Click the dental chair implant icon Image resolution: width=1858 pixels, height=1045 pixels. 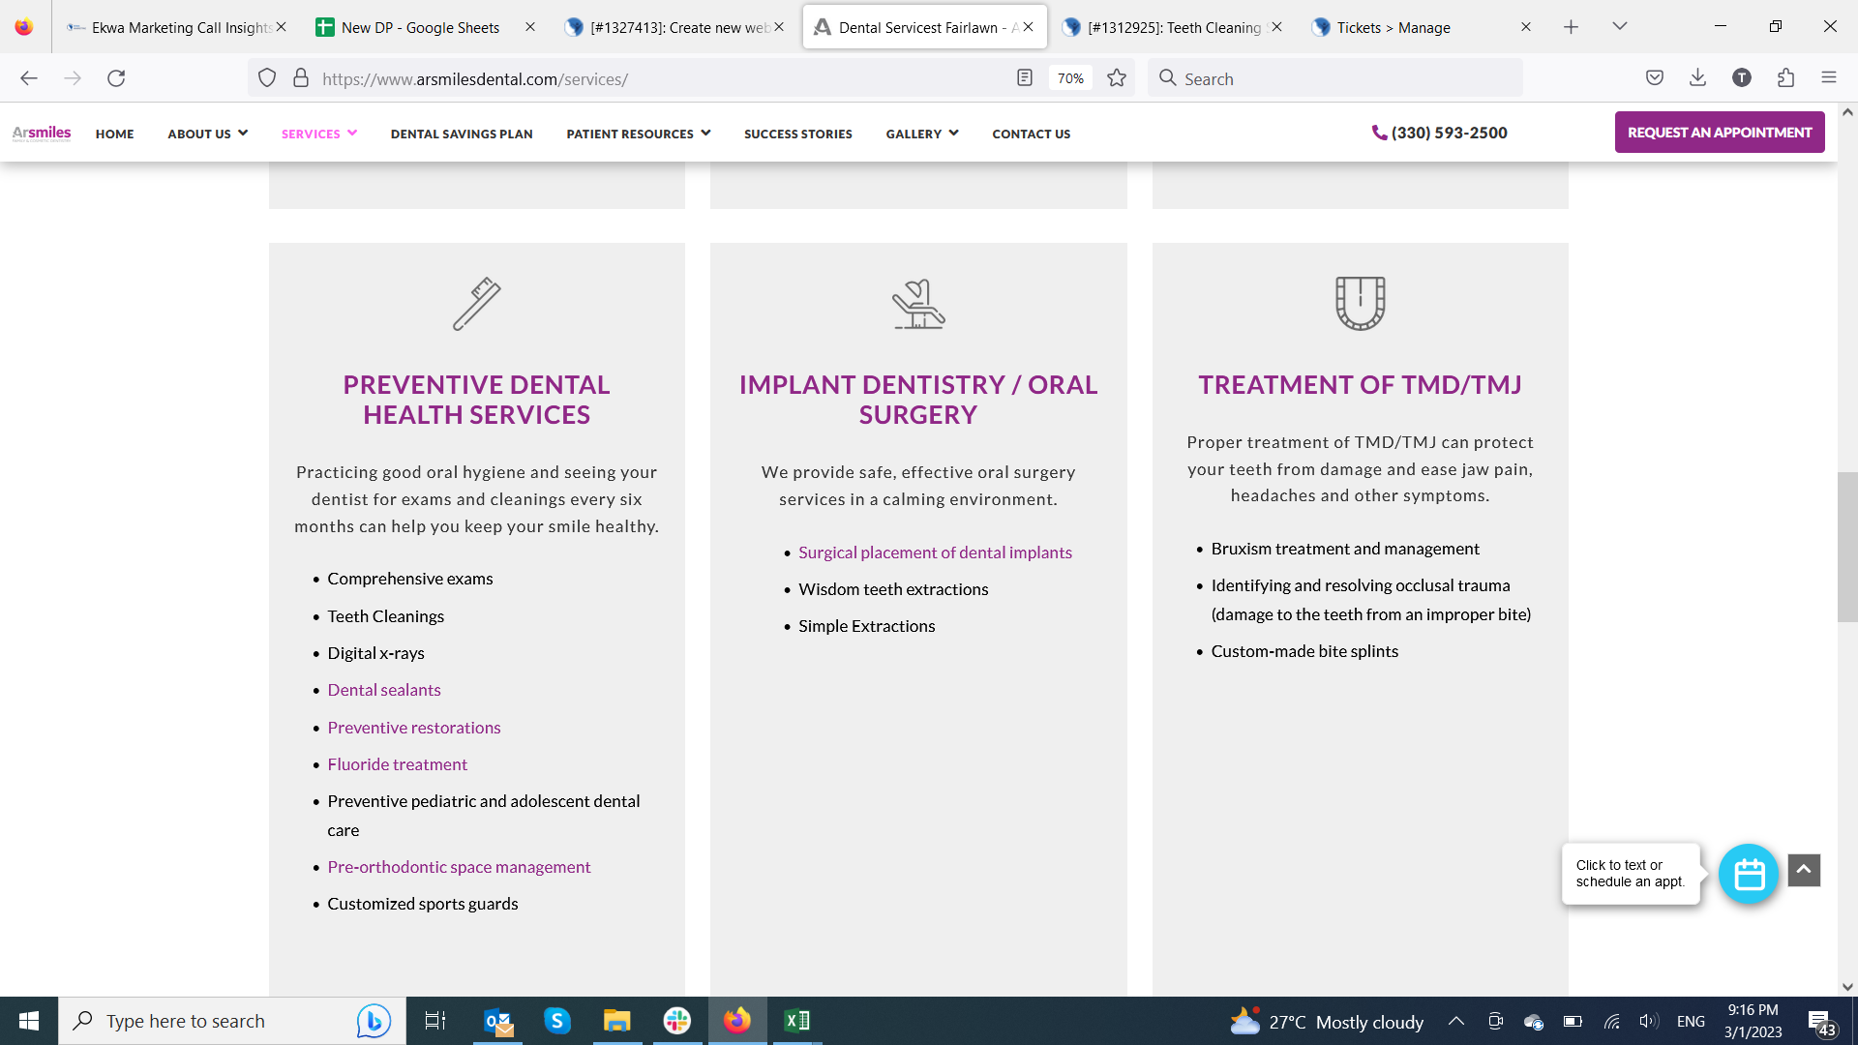[918, 304]
